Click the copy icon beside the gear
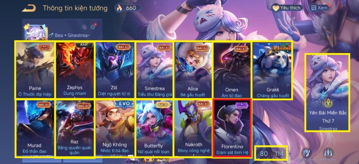Screen dimensions: 359x164 point(84,27)
